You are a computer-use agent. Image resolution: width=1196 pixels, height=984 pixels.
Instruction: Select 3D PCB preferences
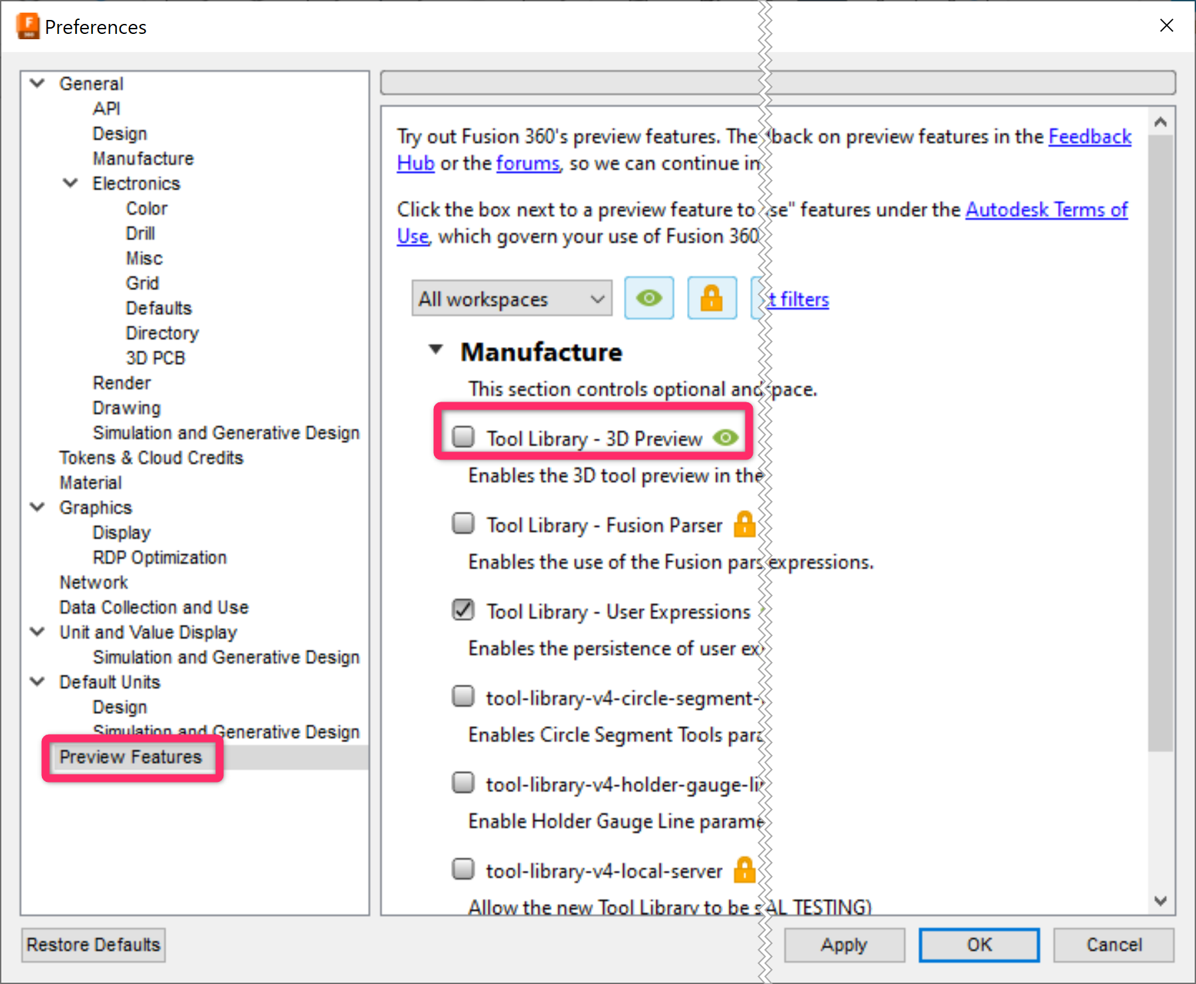tap(155, 358)
